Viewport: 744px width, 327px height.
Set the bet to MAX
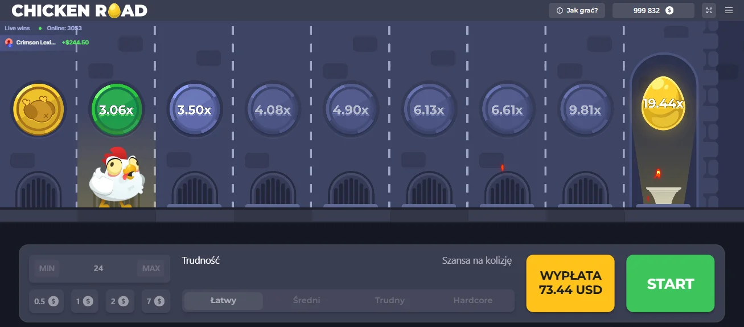point(151,268)
